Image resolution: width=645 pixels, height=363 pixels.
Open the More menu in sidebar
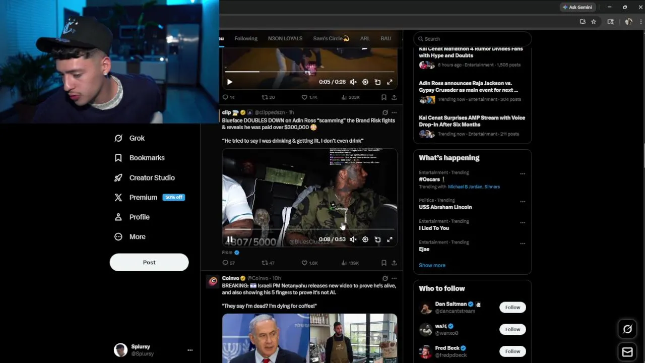[x=130, y=236]
